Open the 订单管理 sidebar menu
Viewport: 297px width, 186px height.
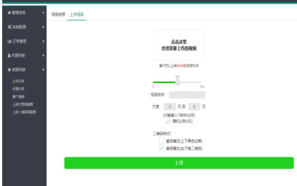tap(25, 41)
